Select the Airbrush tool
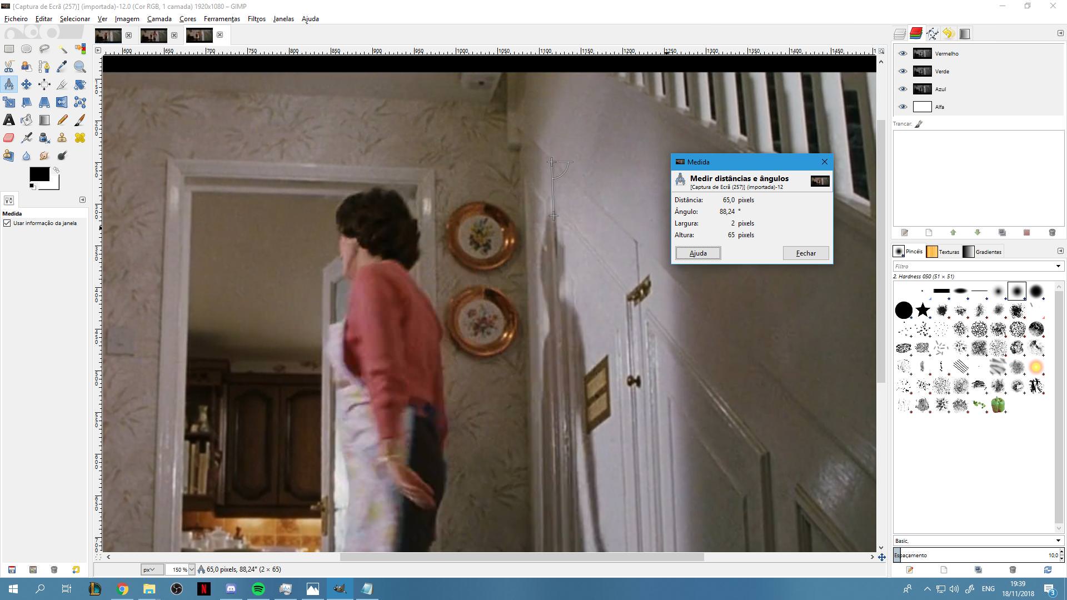 (27, 138)
